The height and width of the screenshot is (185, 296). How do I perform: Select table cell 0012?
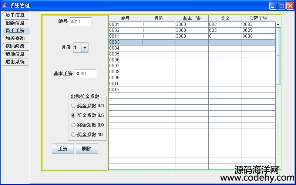click(x=125, y=90)
